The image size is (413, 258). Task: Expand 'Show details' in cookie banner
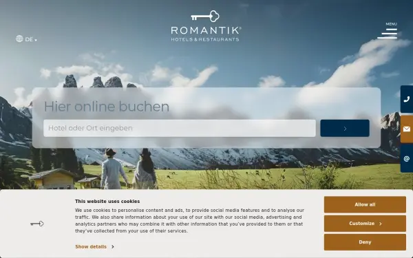[x=94, y=247]
